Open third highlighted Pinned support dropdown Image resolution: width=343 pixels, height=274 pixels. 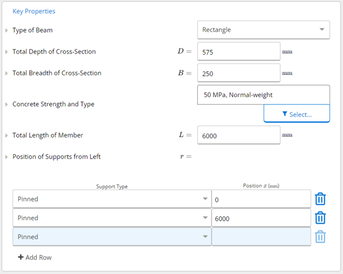point(112,236)
